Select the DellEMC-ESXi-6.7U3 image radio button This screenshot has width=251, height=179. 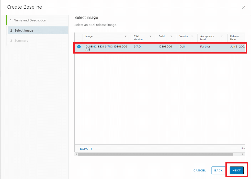pyautogui.click(x=79, y=47)
